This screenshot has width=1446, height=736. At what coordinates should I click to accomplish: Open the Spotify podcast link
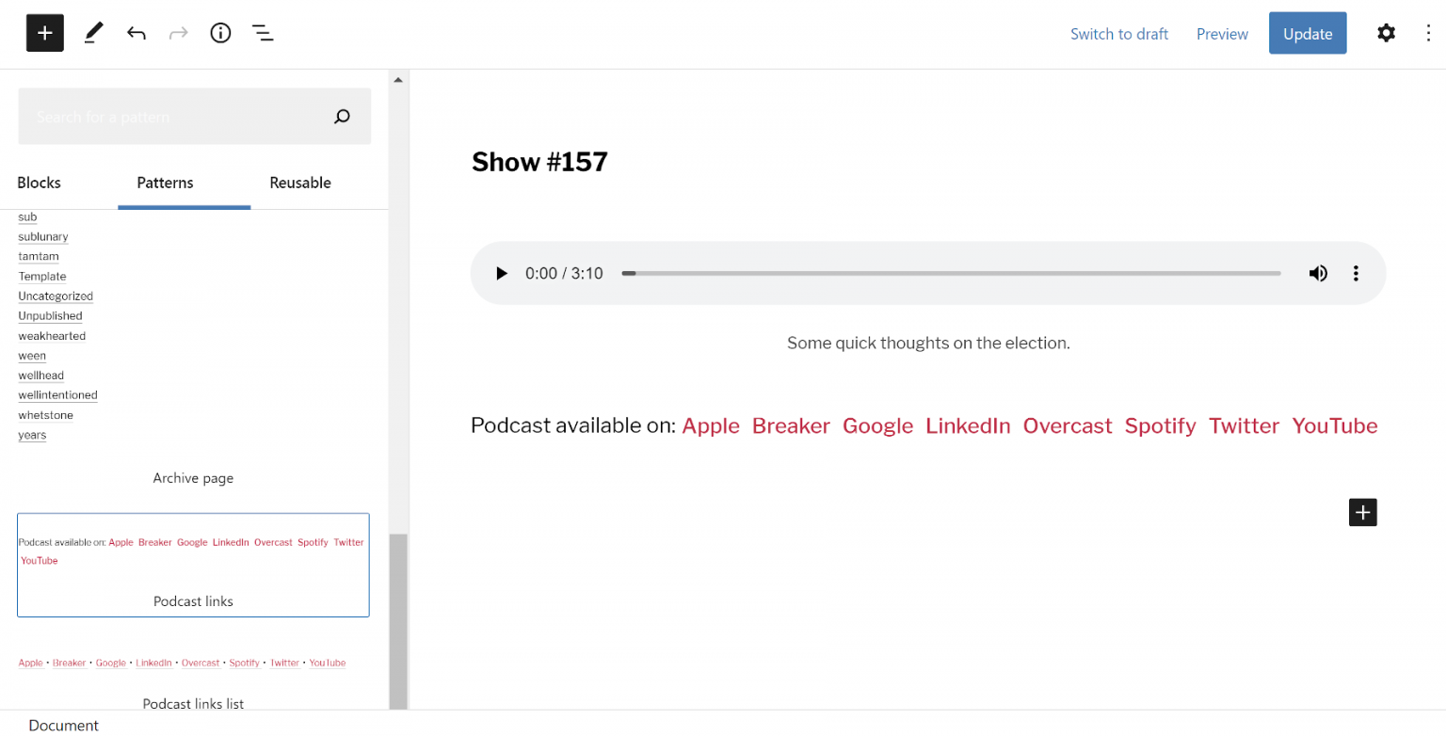click(x=1160, y=425)
